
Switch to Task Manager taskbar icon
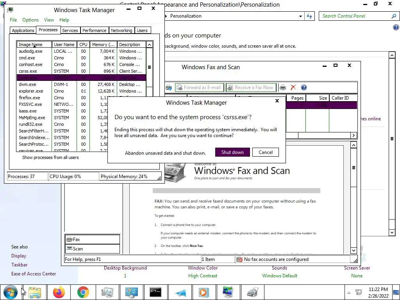[107, 292]
